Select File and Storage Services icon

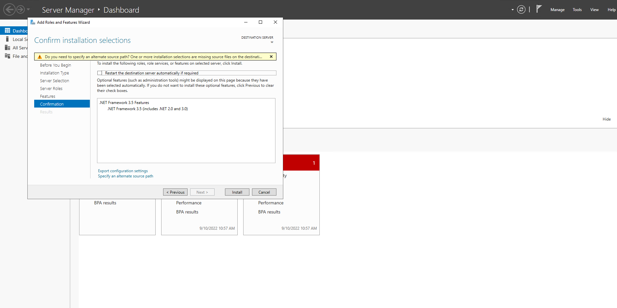pos(7,56)
